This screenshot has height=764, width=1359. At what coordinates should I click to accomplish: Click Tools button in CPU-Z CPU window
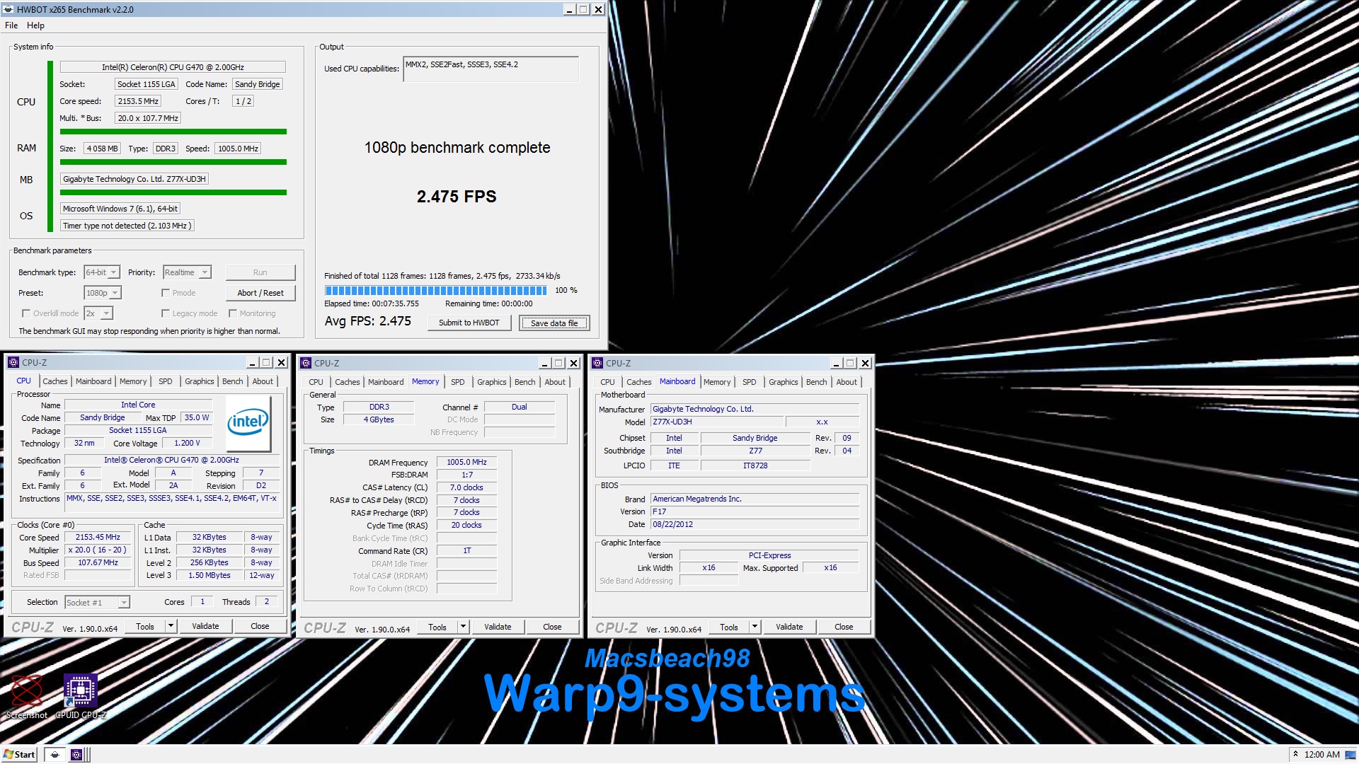(145, 626)
